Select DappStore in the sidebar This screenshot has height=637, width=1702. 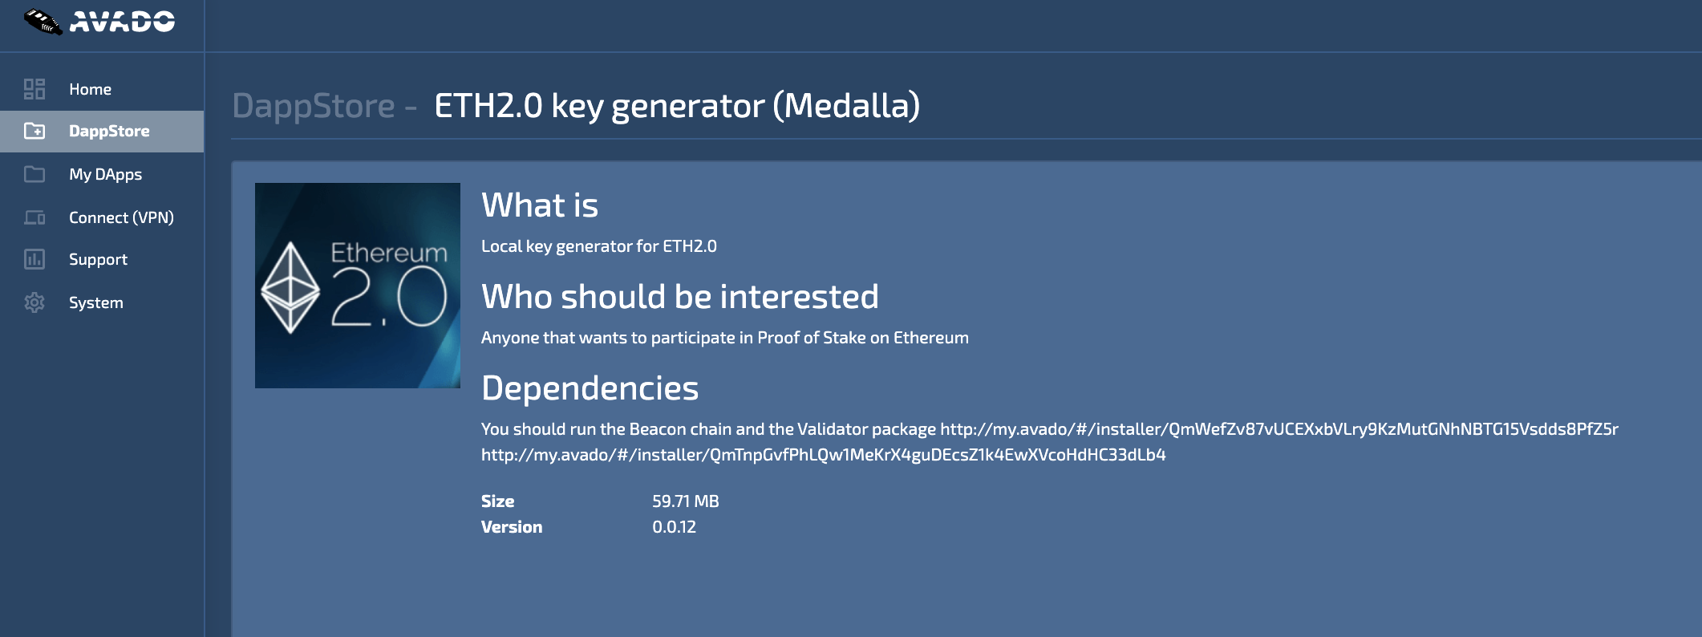(109, 131)
